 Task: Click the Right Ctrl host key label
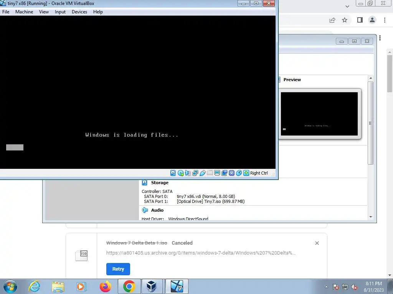pyautogui.click(x=259, y=173)
